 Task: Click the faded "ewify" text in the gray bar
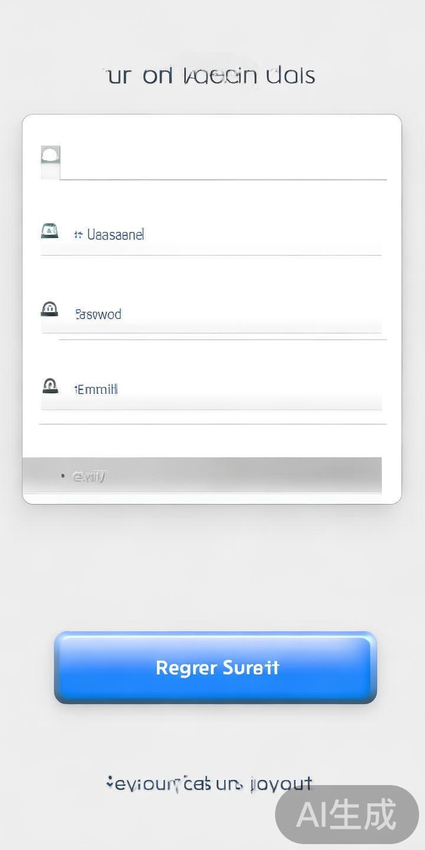point(89,476)
